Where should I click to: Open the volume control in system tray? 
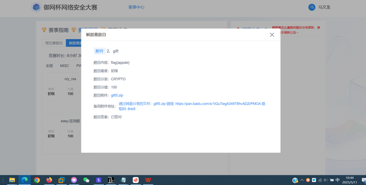click(326, 180)
